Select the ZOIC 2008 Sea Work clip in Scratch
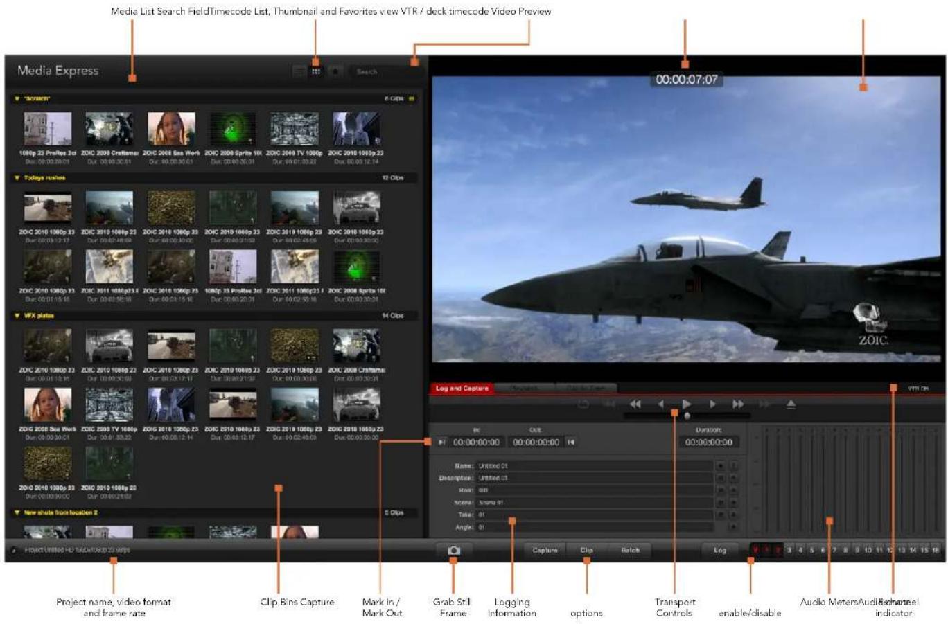The width and height of the screenshot is (948, 624). pyautogui.click(x=171, y=129)
